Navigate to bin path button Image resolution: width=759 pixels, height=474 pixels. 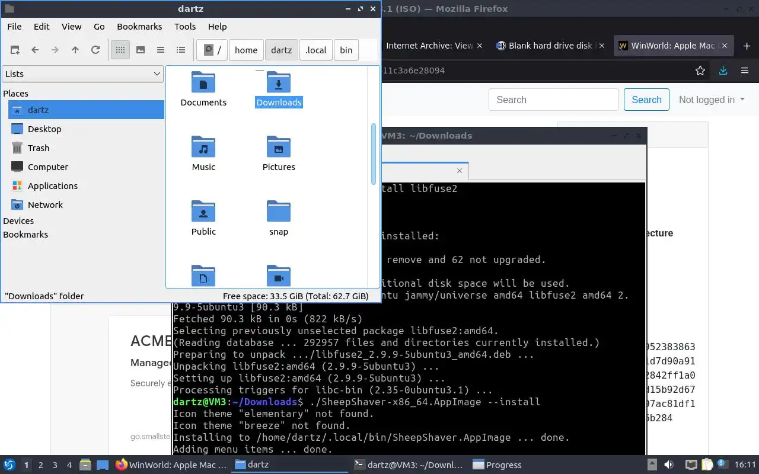(x=346, y=50)
